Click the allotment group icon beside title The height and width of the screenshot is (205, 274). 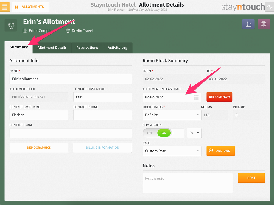point(11,26)
